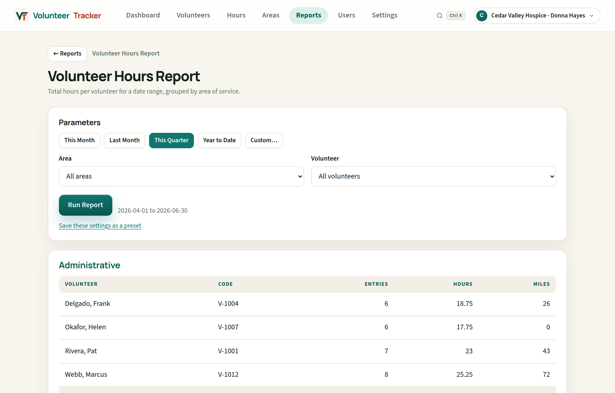The width and height of the screenshot is (615, 393).
Task: Click hours value 18.75
Action: 465,304
